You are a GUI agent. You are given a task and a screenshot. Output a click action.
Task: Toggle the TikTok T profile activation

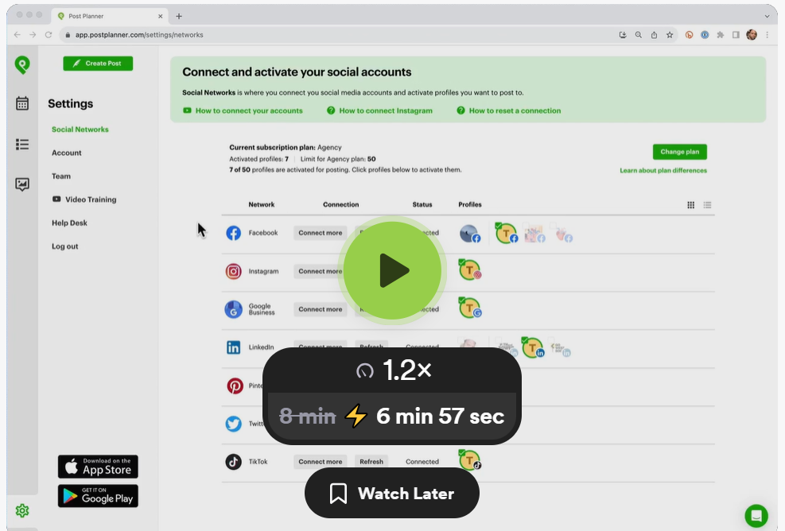click(x=469, y=459)
